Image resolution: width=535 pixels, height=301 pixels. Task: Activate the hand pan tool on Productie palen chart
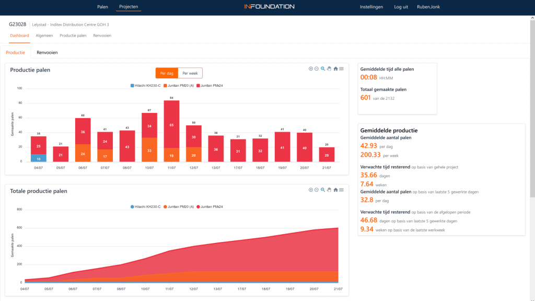pyautogui.click(x=329, y=68)
